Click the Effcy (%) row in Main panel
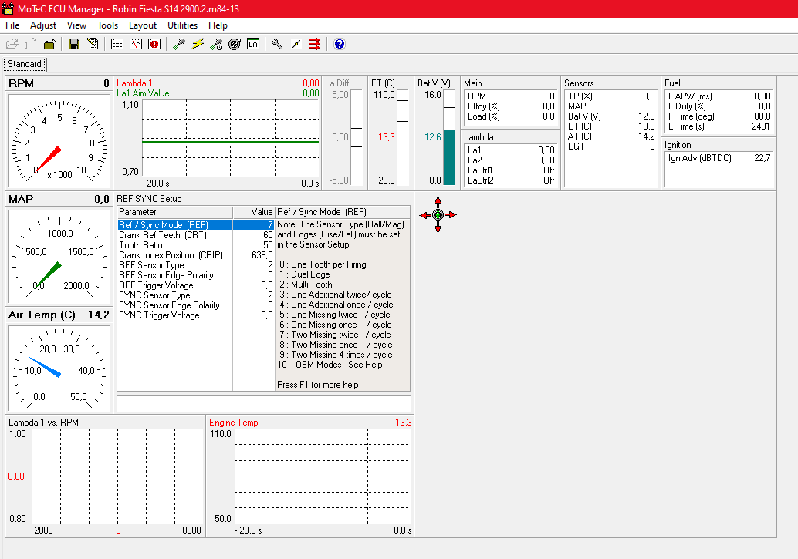This screenshot has width=798, height=559. click(x=511, y=106)
